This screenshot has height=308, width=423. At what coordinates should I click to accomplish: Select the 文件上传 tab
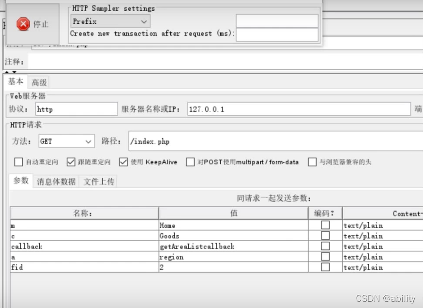(98, 182)
